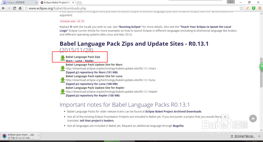Open the "Running Eclipse" link

[130, 27]
